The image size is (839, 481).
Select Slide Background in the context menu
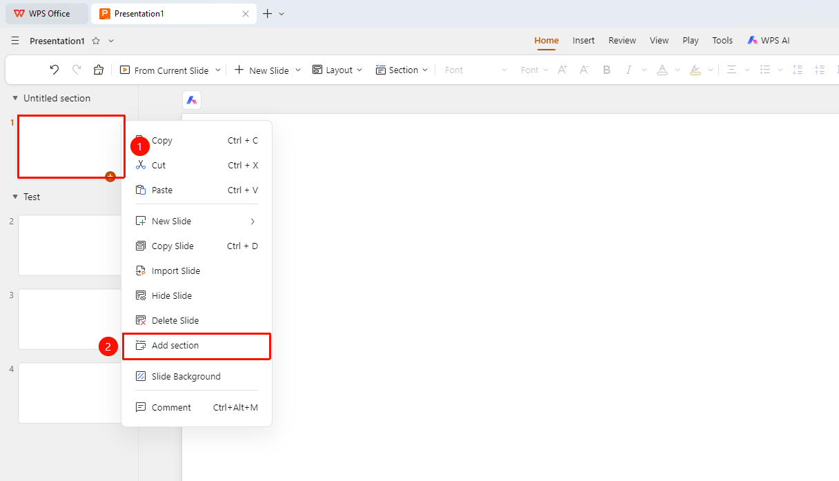[197, 377]
